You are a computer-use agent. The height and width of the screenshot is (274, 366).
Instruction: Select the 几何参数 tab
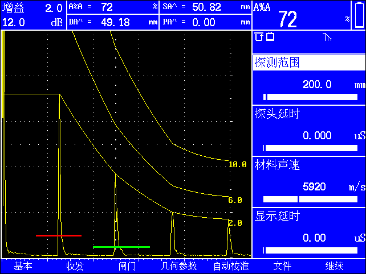179,266
